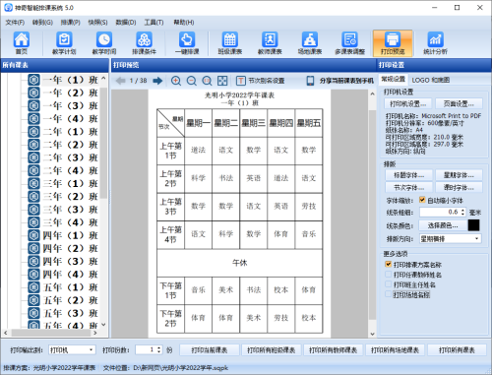Screen dimensions: 492x375
Task: Go to next page arrow in preview
Action: click(x=157, y=81)
